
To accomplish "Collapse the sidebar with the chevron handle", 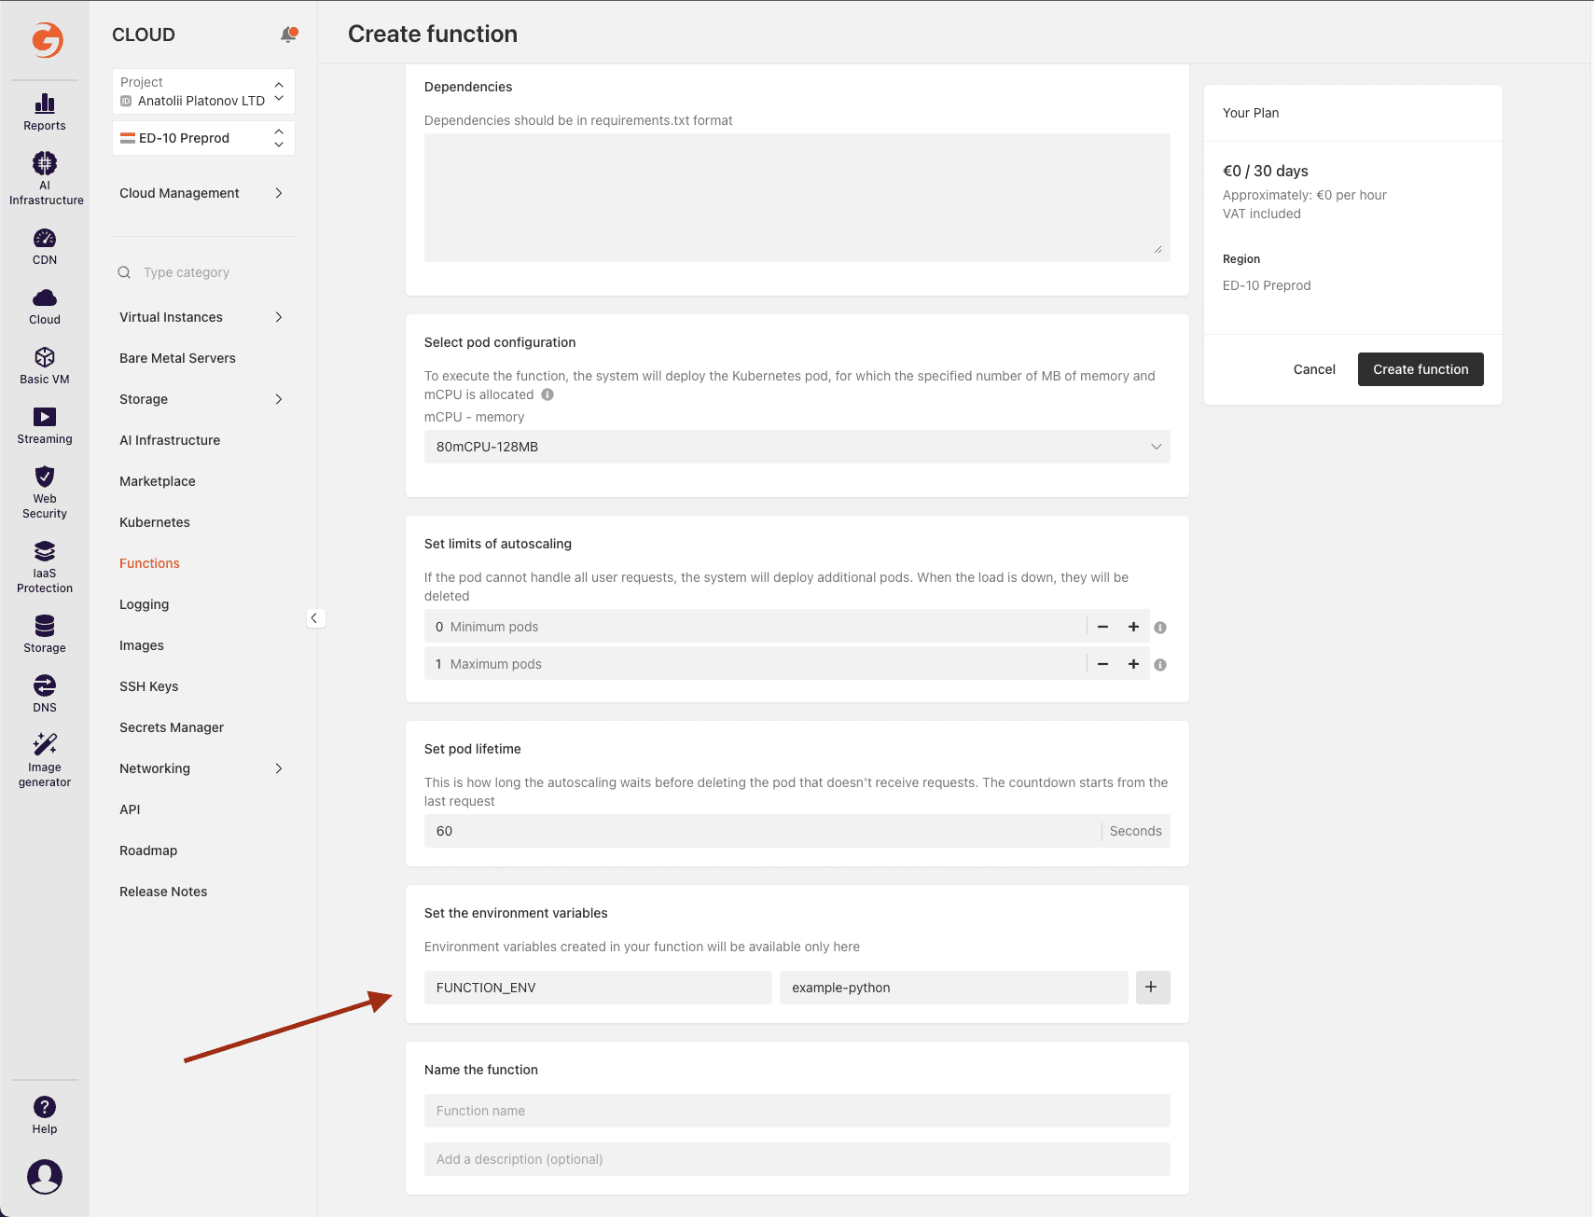I will [x=315, y=618].
